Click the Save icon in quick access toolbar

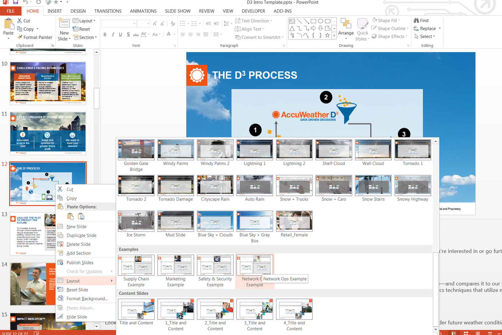point(15,2)
